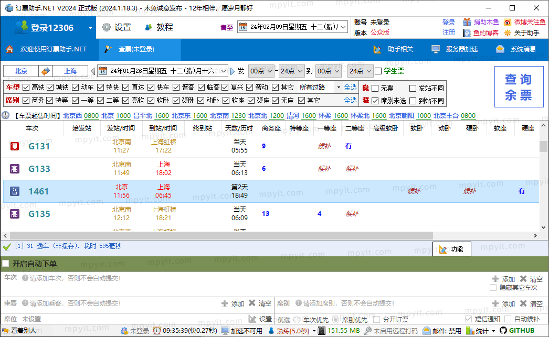This screenshot has width=549, height=337.
Task: Click the 登录 link
Action: [449, 23]
